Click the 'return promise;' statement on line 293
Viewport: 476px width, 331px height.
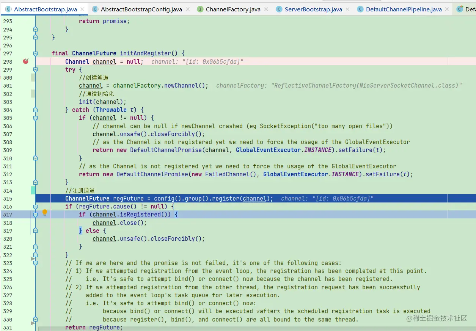tap(104, 21)
